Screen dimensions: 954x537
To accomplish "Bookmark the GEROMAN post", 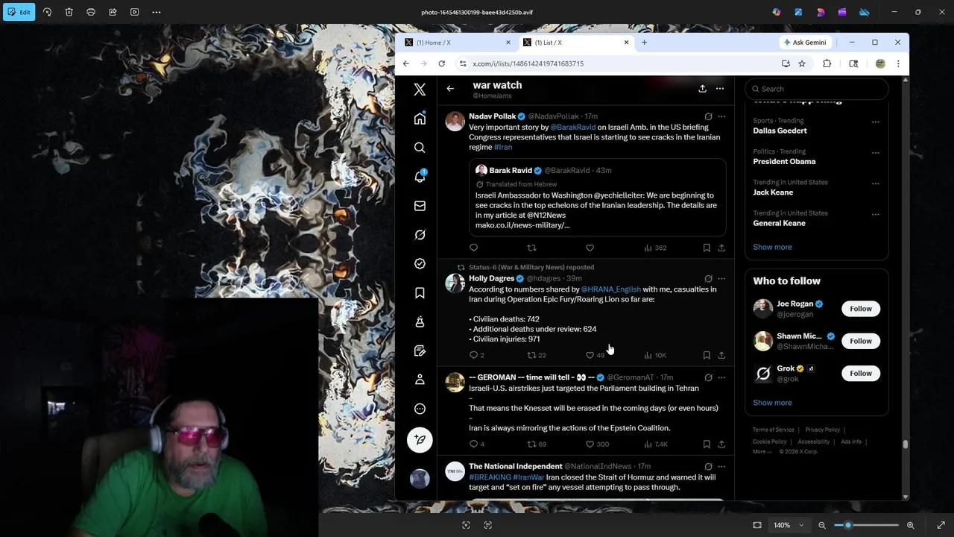I will (707, 445).
